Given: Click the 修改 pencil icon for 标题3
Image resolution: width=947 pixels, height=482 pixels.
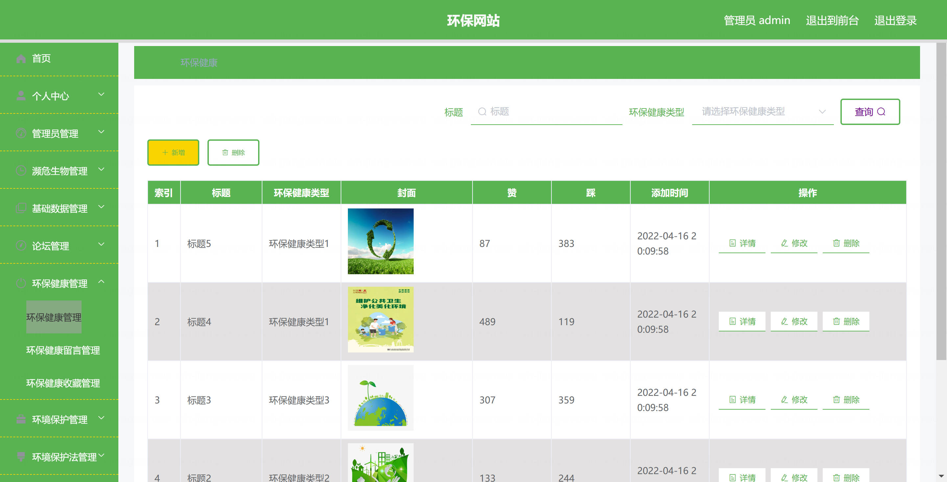Looking at the screenshot, I should point(784,399).
